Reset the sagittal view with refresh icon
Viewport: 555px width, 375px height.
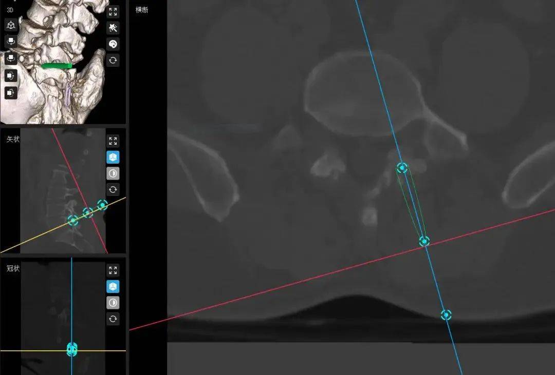113,189
